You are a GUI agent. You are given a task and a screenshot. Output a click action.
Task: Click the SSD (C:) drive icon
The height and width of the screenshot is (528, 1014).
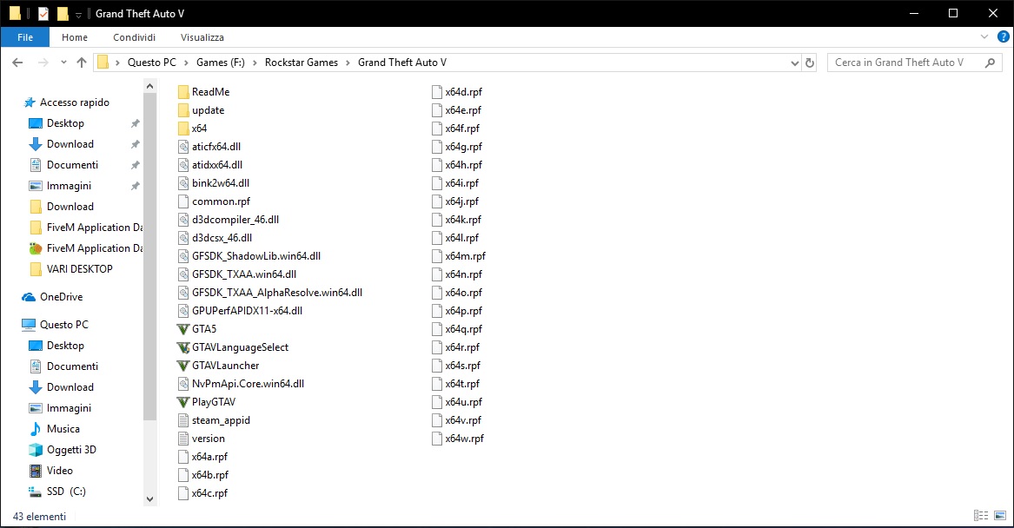pyautogui.click(x=36, y=492)
